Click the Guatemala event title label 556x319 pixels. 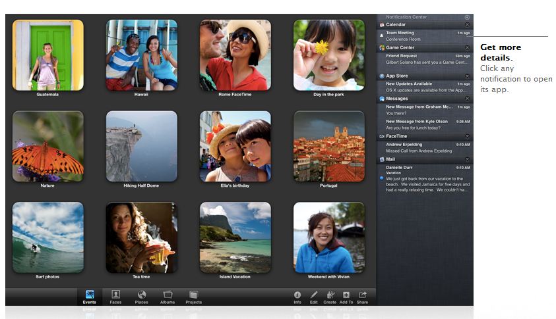coord(47,95)
